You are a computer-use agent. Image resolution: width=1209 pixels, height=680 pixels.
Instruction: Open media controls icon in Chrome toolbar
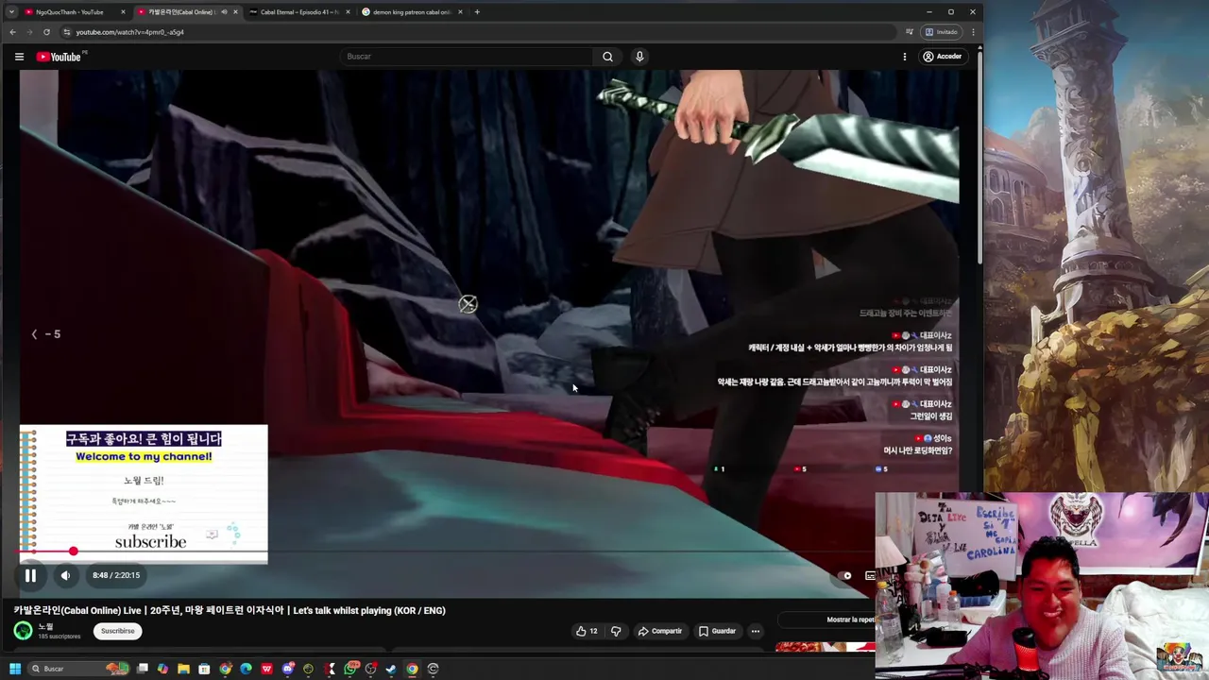pyautogui.click(x=910, y=32)
